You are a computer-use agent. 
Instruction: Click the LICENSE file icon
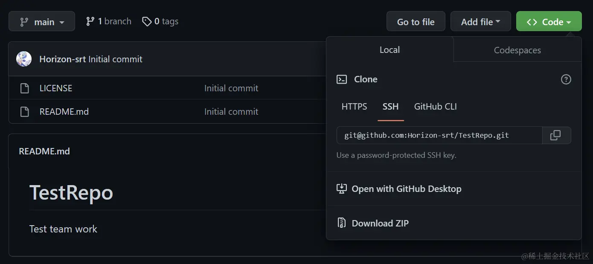point(25,88)
